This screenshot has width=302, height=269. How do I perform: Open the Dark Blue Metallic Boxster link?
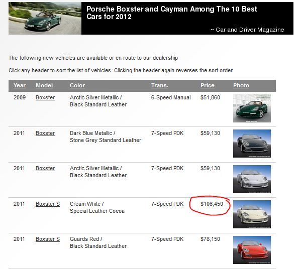tap(45, 133)
